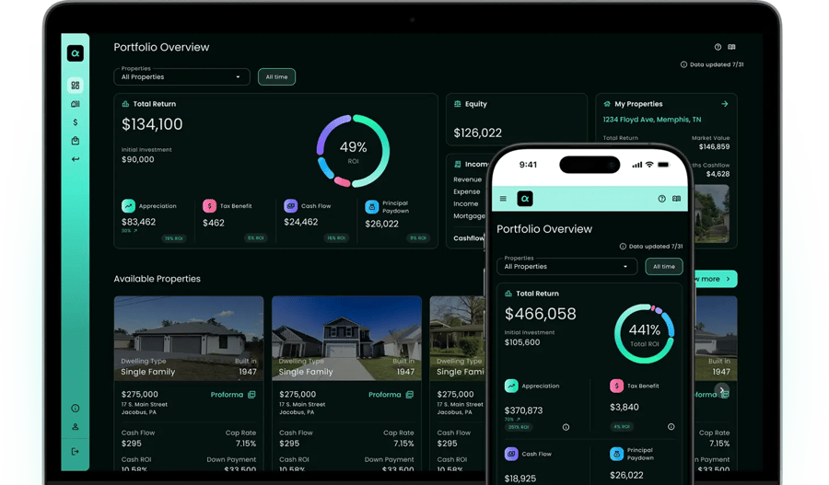Viewport: 829px width, 485px height.
Task: Click the return arrow icon in left sidebar
Action: click(x=76, y=159)
